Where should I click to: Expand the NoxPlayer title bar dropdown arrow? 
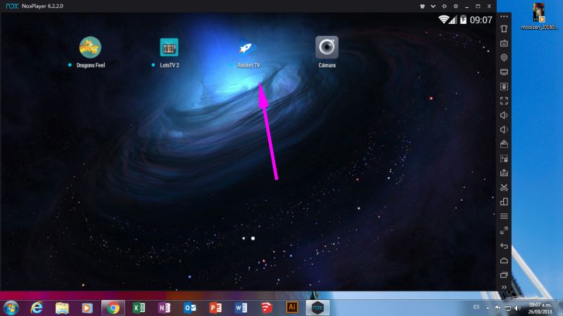[433, 6]
